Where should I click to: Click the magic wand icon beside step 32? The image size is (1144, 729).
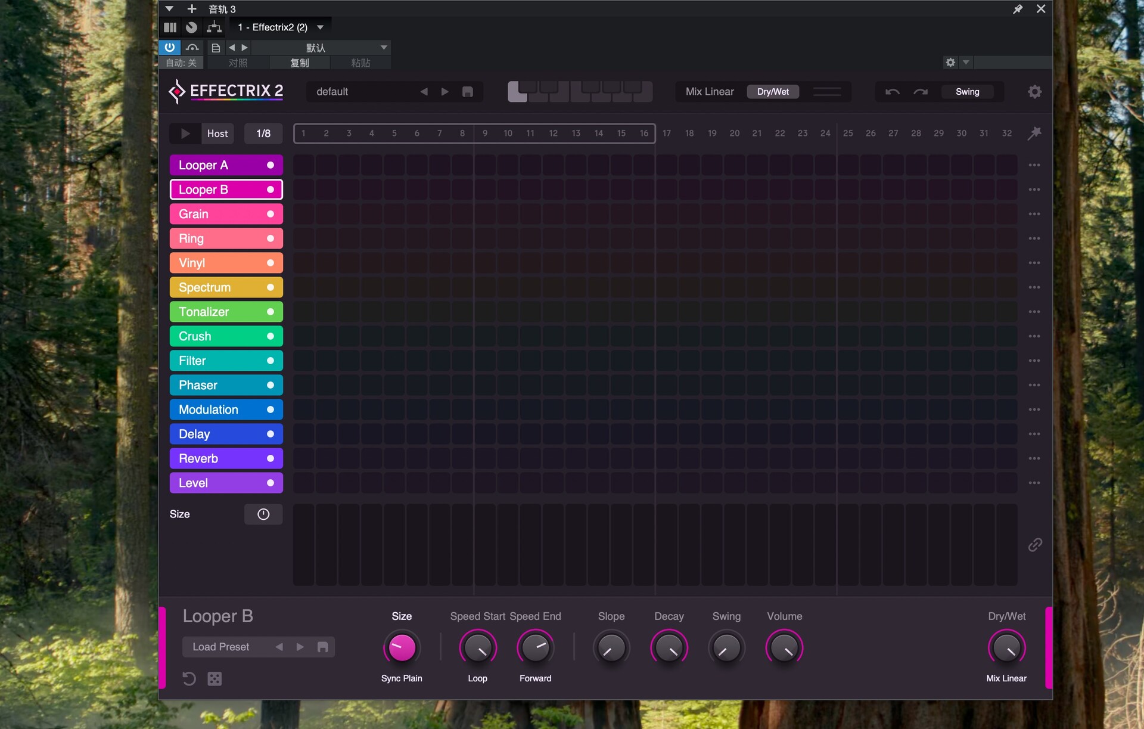point(1035,133)
